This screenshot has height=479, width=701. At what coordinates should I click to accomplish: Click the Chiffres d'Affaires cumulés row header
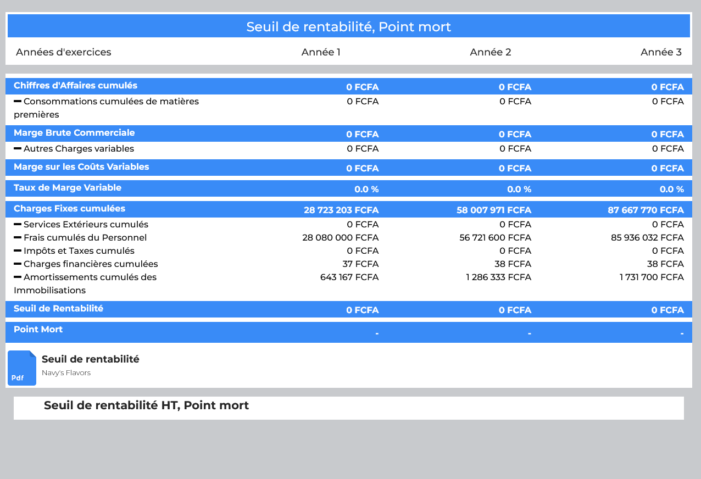[76, 86]
